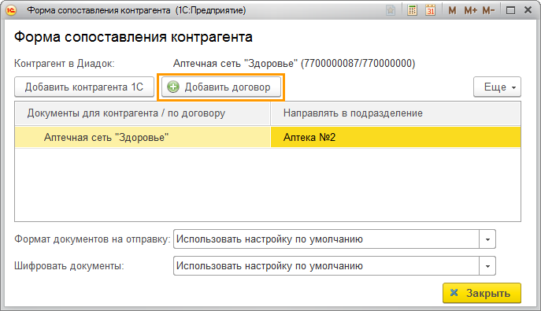This screenshot has height=311, width=541.
Task: Click "Добавить договор" button
Action: coord(220,87)
